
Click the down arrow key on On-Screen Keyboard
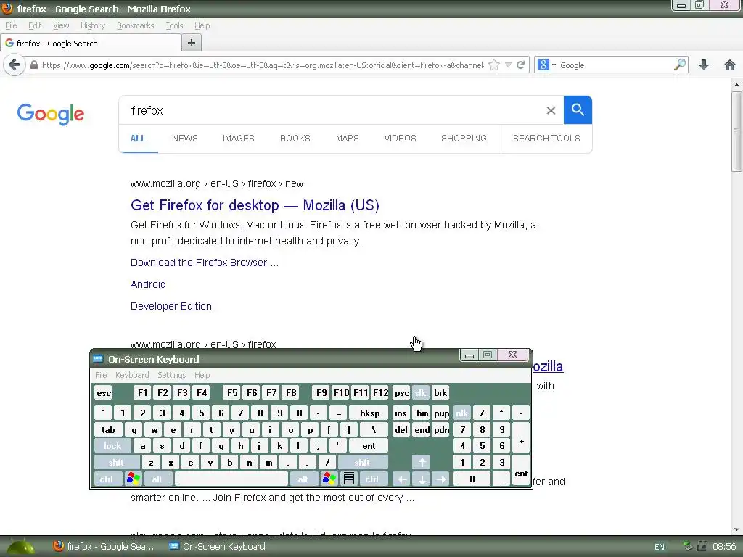(x=422, y=479)
